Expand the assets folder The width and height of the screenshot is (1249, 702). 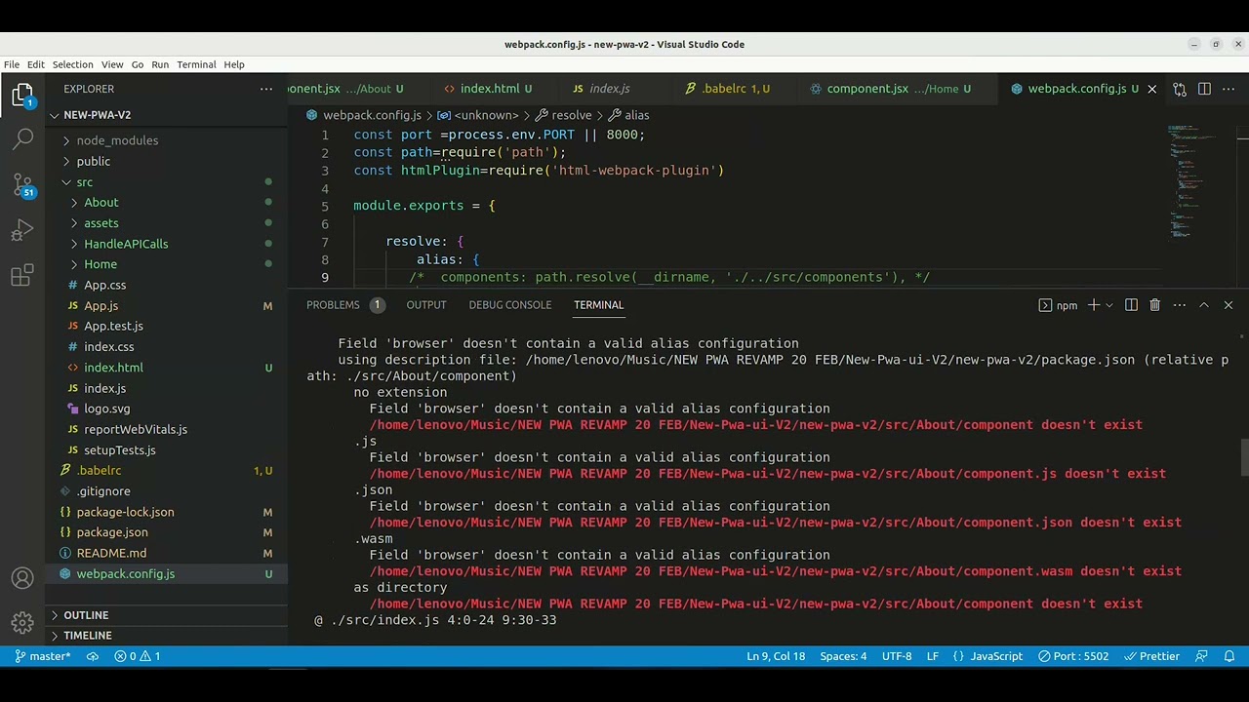pyautogui.click(x=166, y=223)
